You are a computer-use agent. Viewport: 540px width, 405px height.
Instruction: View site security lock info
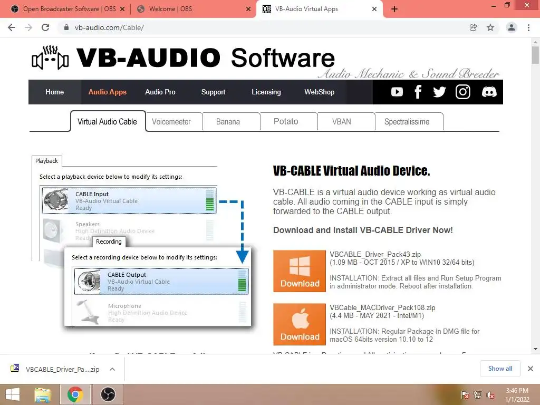click(66, 27)
